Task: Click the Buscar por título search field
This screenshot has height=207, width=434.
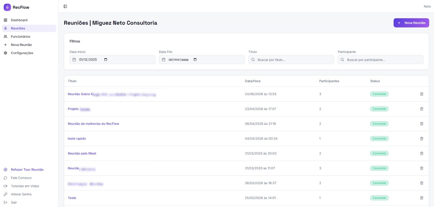Action: (291, 59)
